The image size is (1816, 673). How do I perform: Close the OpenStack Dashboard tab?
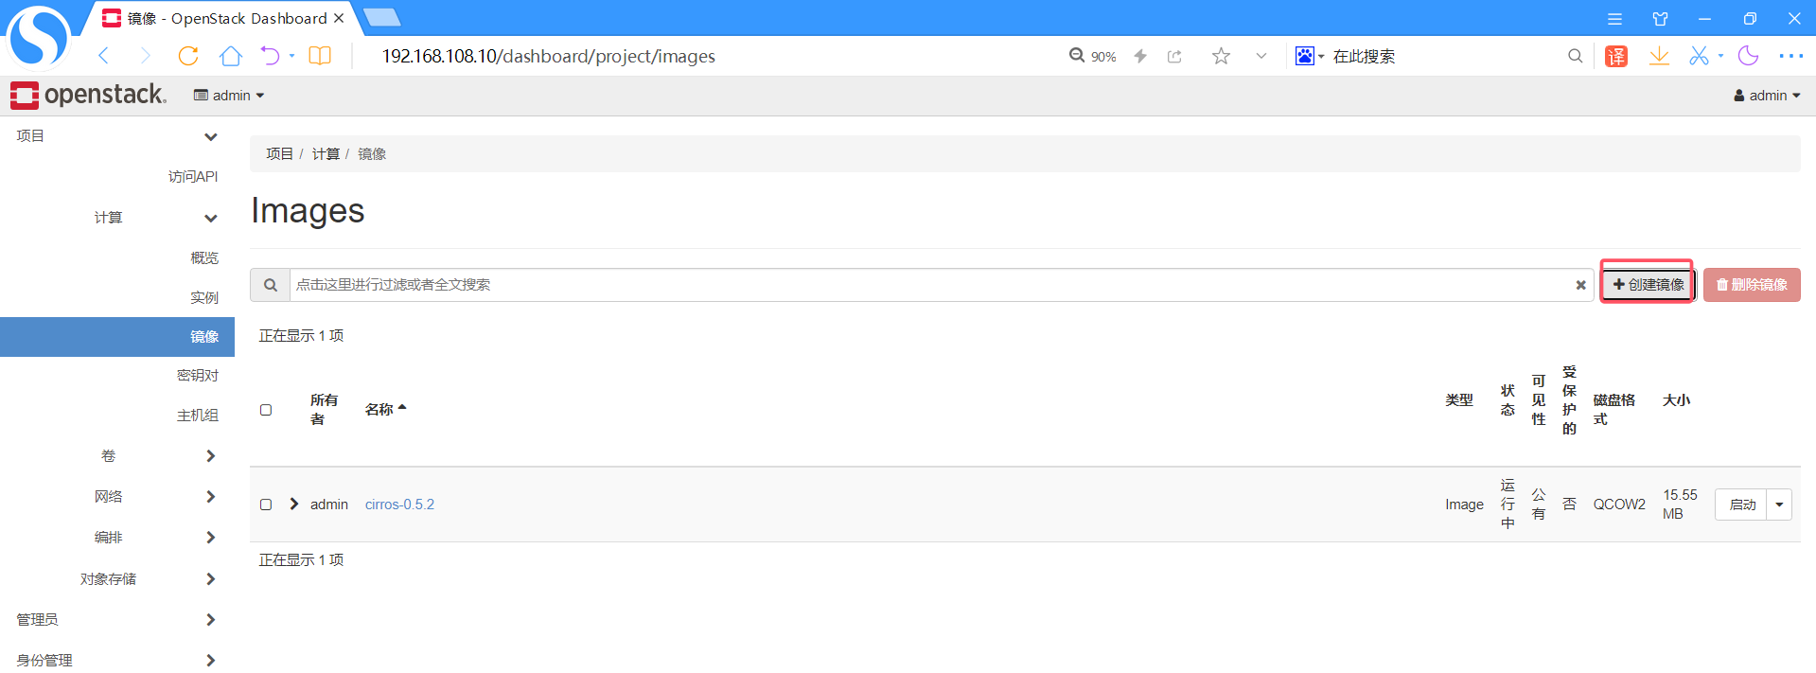pyautogui.click(x=339, y=18)
